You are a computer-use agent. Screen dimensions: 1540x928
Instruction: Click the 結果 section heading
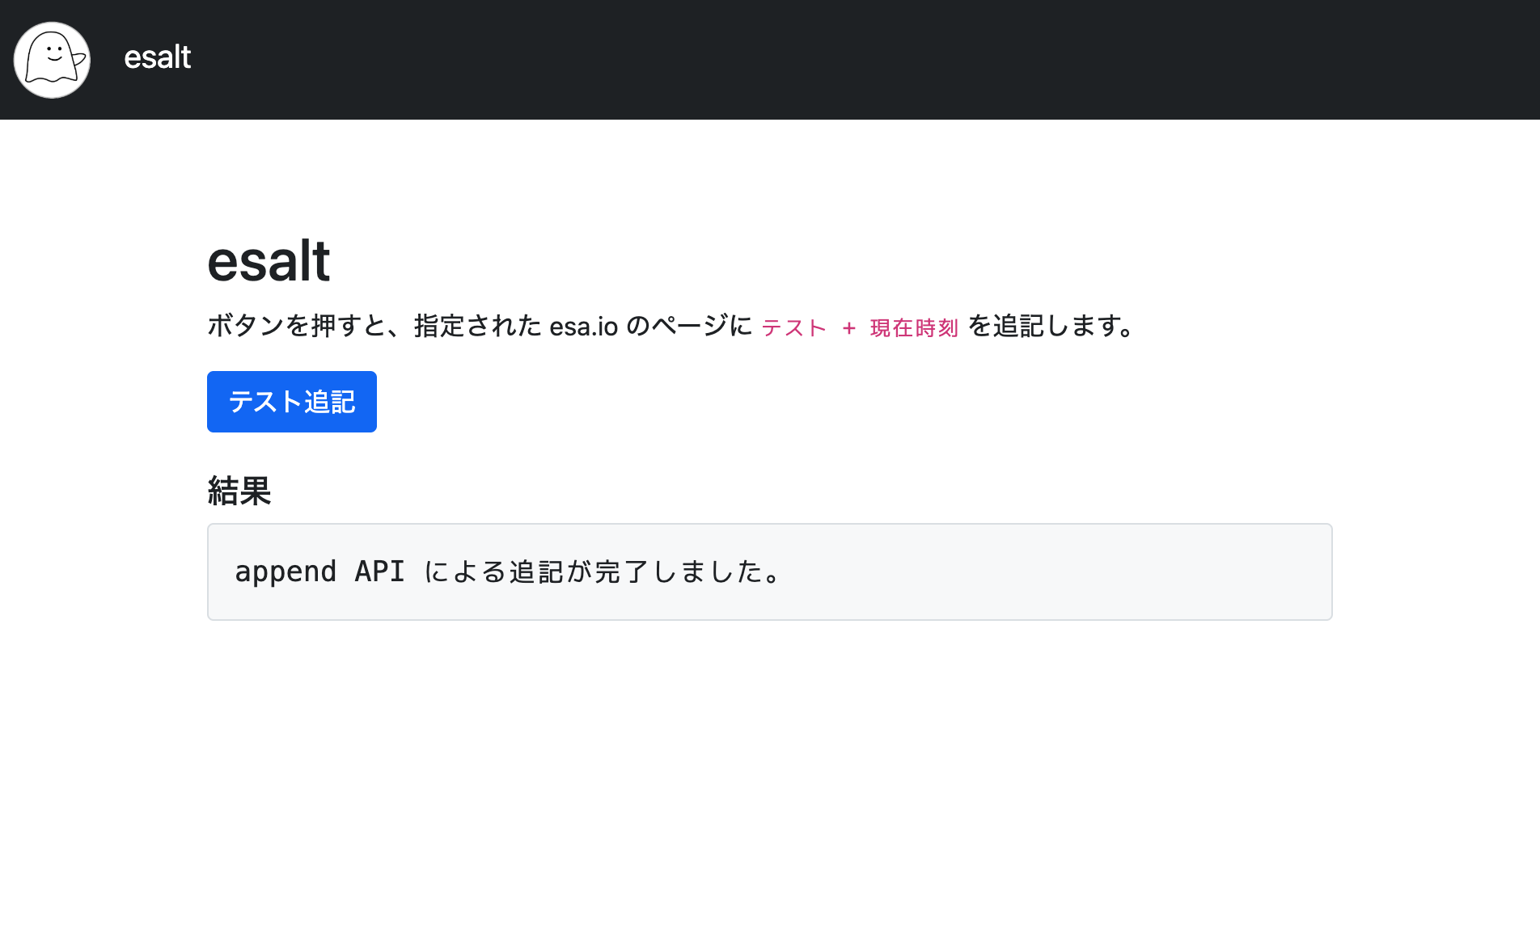(239, 491)
